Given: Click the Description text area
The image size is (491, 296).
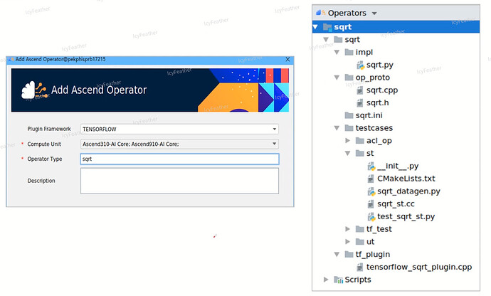Looking at the screenshot, I should tap(179, 181).
